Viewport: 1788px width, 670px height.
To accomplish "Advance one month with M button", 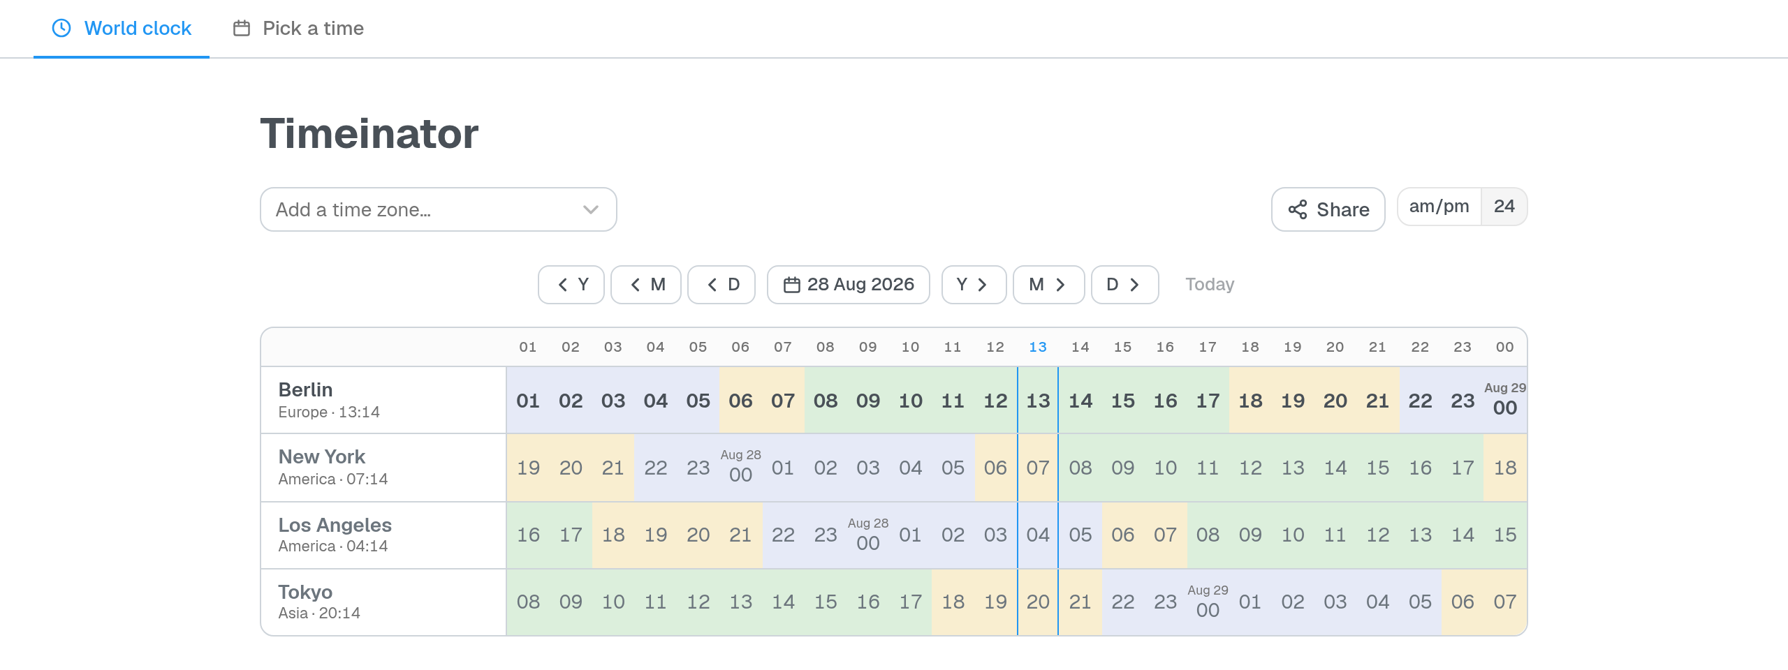I will click(1049, 285).
